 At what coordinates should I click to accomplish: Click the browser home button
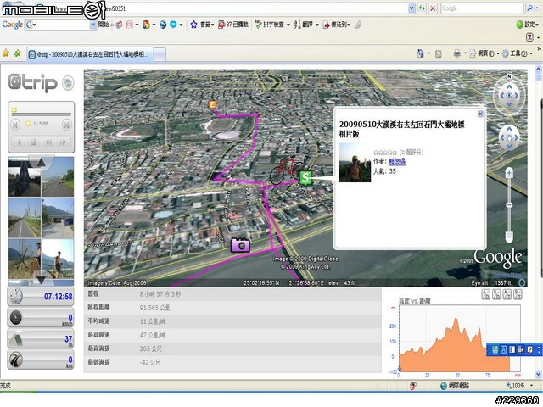[x=421, y=53]
